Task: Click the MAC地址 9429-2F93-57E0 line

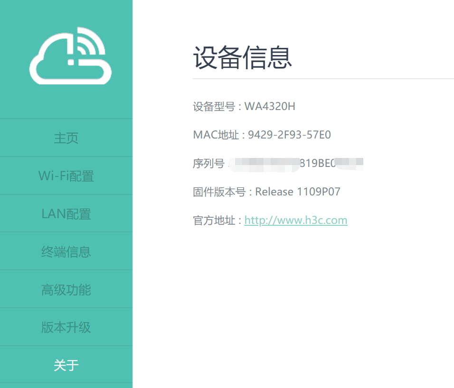Action: click(262, 135)
